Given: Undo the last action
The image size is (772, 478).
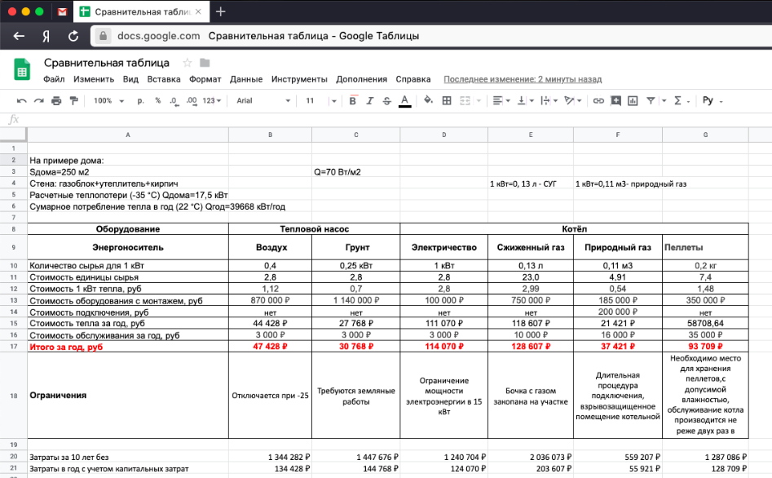Looking at the screenshot, I should pyautogui.click(x=21, y=101).
